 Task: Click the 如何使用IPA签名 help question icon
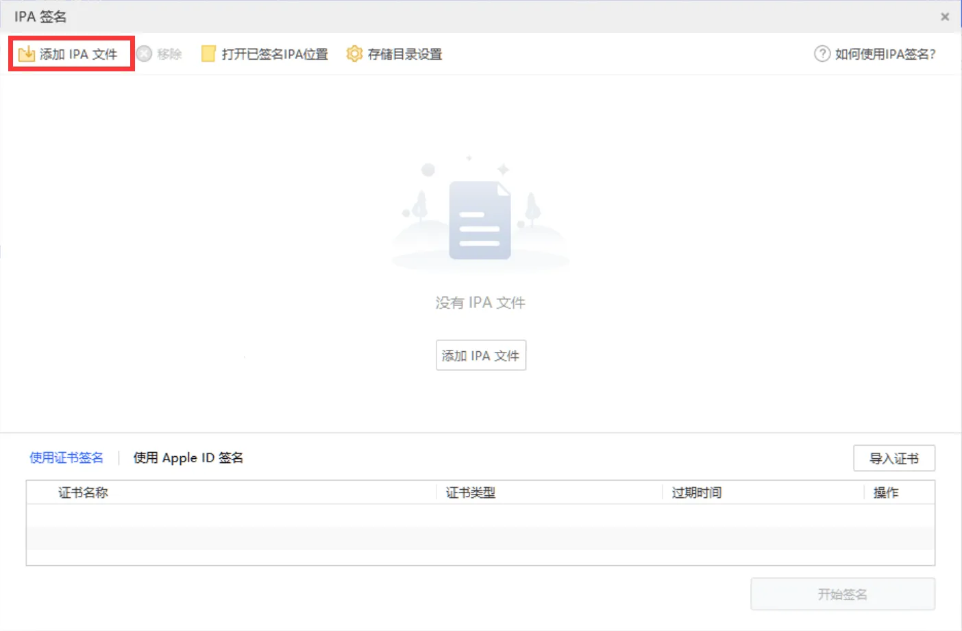[822, 54]
